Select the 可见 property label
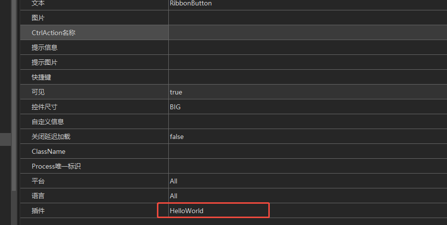Viewport: 447px width, 225px height. tap(38, 92)
